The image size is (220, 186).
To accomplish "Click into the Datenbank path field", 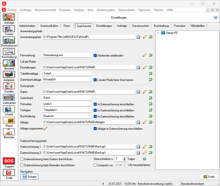I will point(67,98).
